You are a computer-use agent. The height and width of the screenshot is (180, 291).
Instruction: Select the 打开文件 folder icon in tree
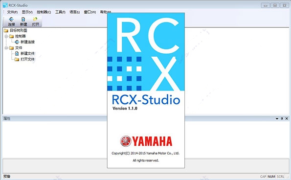click(17, 59)
